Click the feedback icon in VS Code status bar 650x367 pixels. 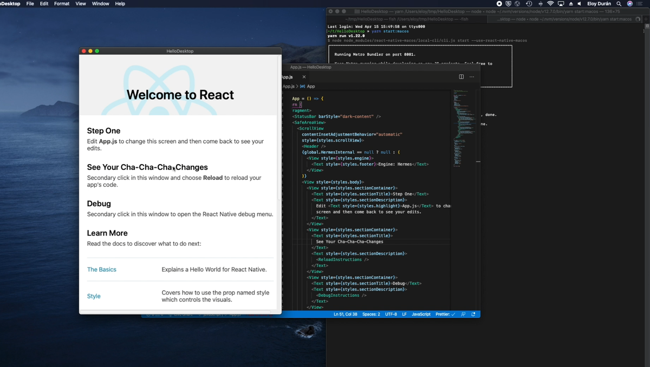464,314
